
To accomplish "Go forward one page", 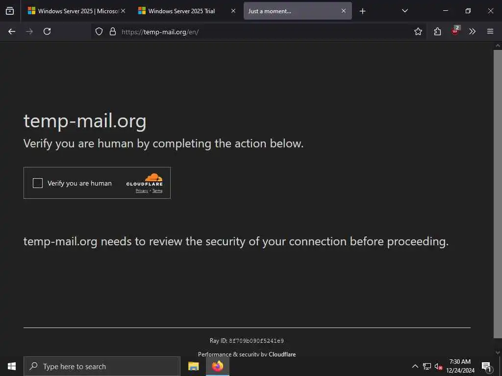I will tap(29, 31).
